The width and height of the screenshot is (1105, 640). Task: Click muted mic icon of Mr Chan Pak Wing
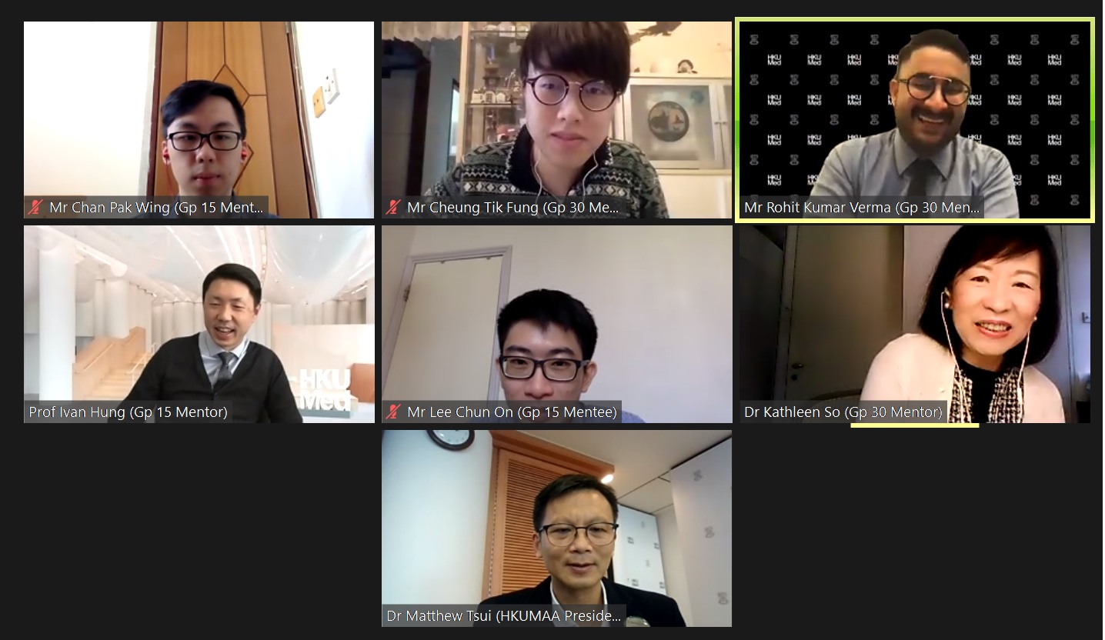pyautogui.click(x=35, y=207)
